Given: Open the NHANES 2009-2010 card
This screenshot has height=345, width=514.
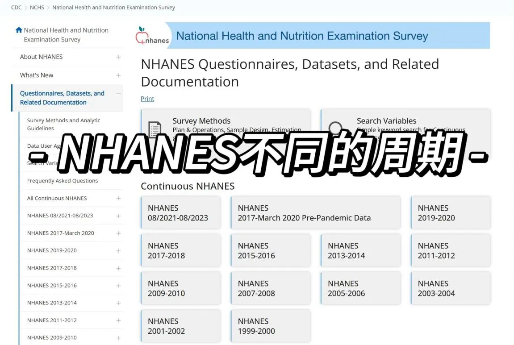Looking at the screenshot, I should [180, 288].
